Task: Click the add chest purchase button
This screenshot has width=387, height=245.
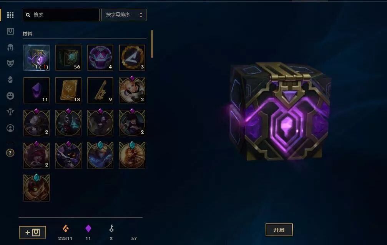Action: (x=33, y=232)
